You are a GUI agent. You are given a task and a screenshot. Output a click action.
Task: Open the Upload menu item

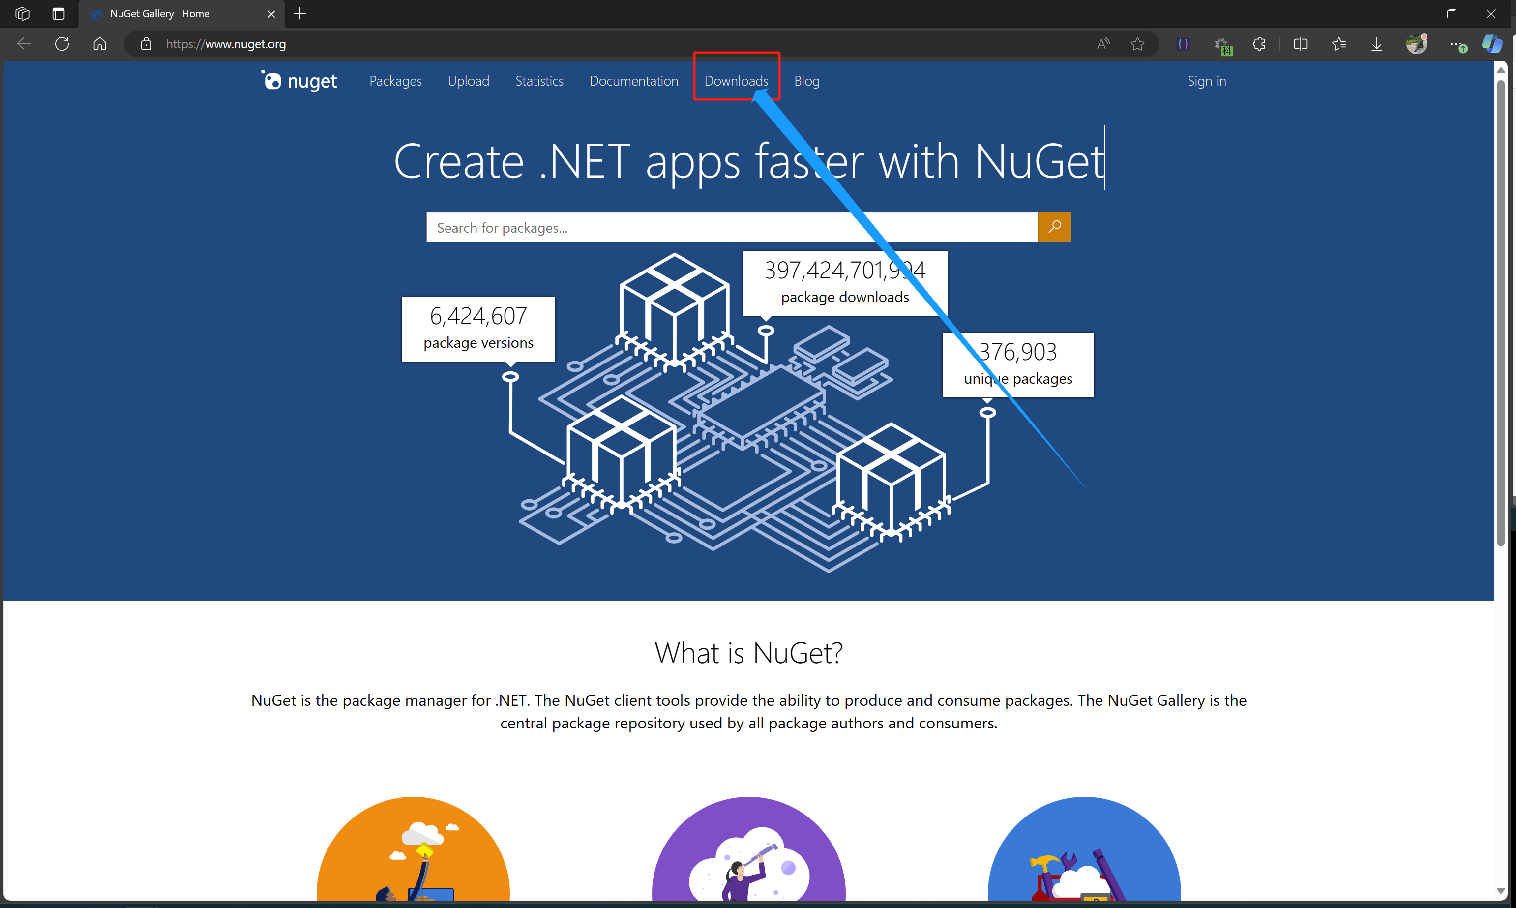point(469,81)
